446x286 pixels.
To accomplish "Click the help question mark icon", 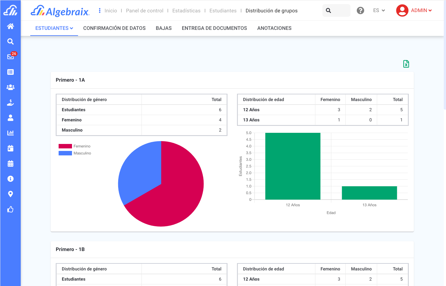I will (x=360, y=10).
